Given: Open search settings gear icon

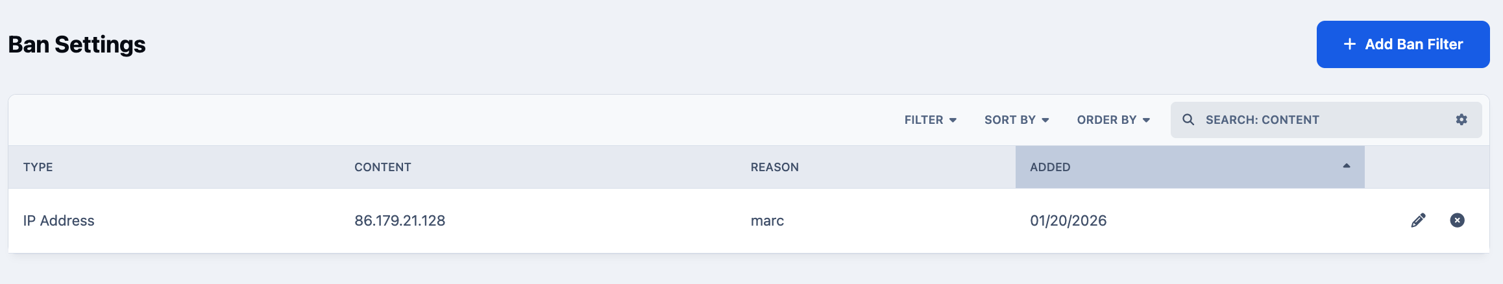Looking at the screenshot, I should tap(1461, 119).
